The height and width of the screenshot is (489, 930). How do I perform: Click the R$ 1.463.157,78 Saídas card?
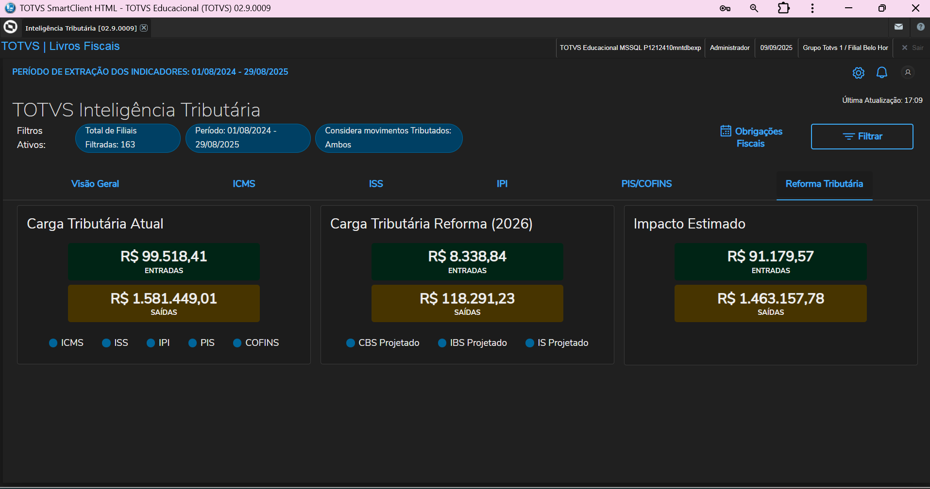point(771,304)
